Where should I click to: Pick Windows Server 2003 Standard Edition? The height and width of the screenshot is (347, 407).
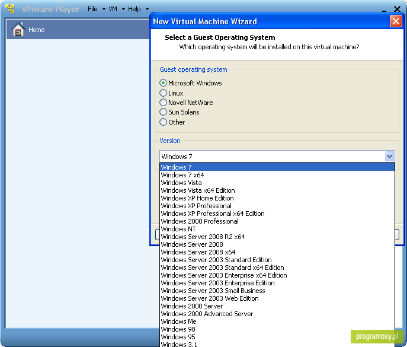click(x=277, y=260)
